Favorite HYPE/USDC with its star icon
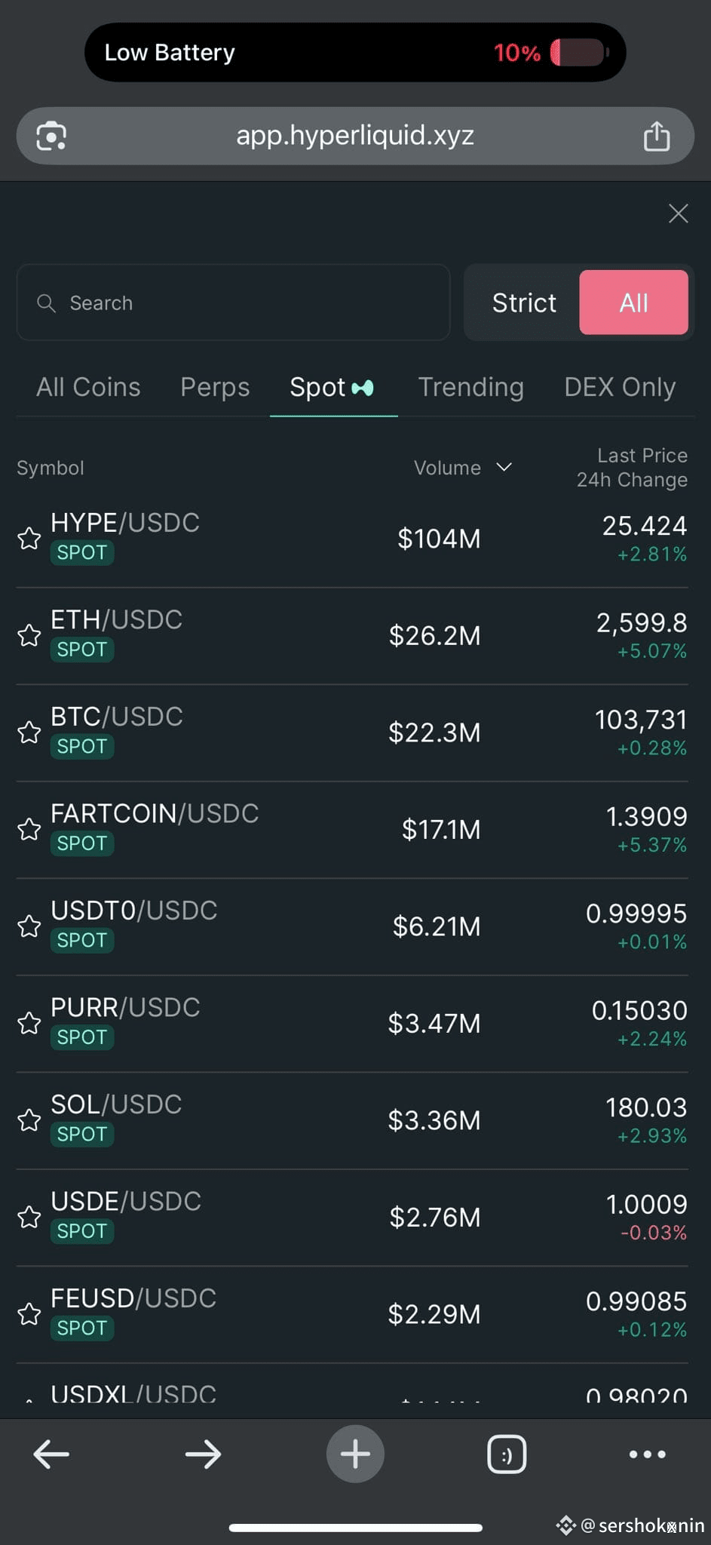 [x=29, y=539]
